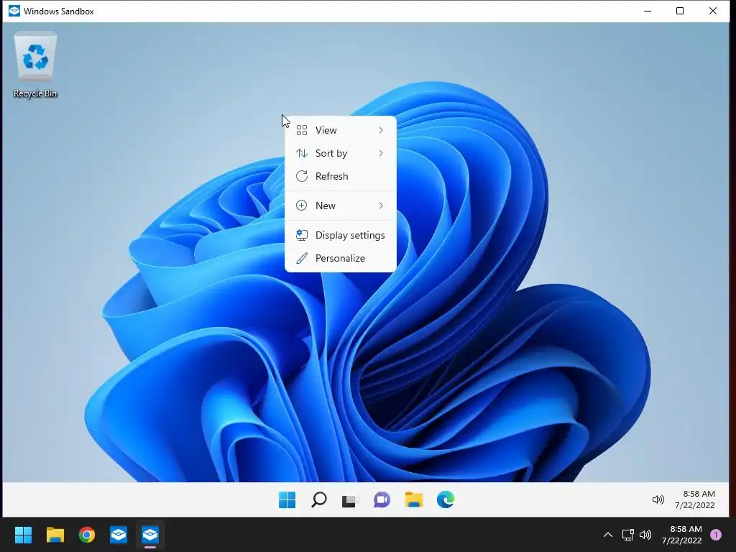The height and width of the screenshot is (552, 736).
Task: Open Recycle Bin icon on sandbox desktop
Action: pyautogui.click(x=35, y=65)
